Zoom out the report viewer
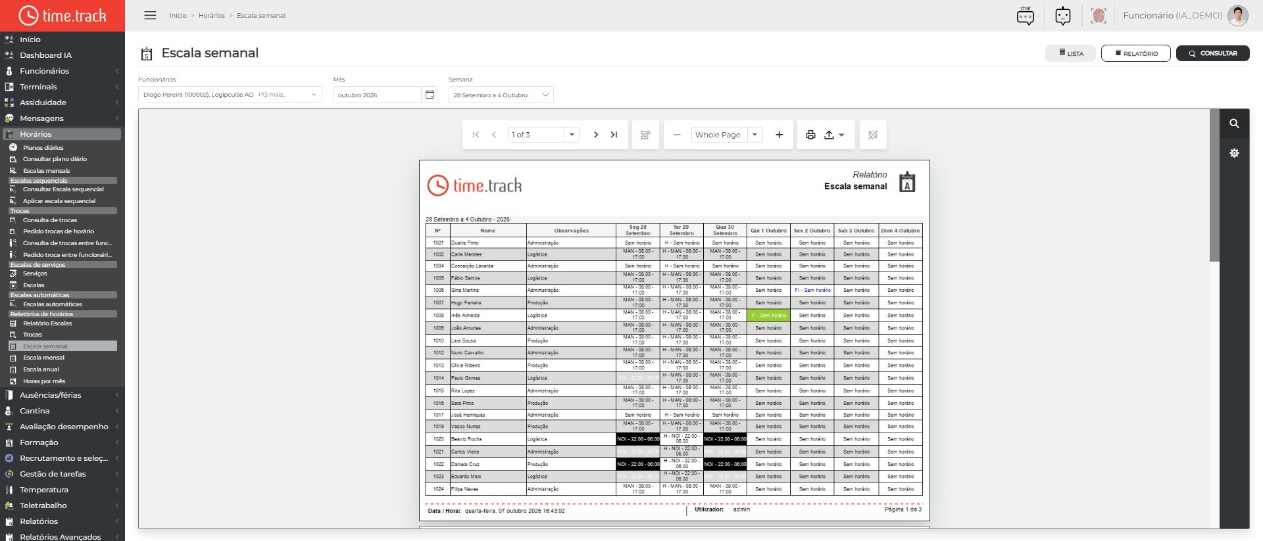1263x541 pixels. pyautogui.click(x=676, y=135)
